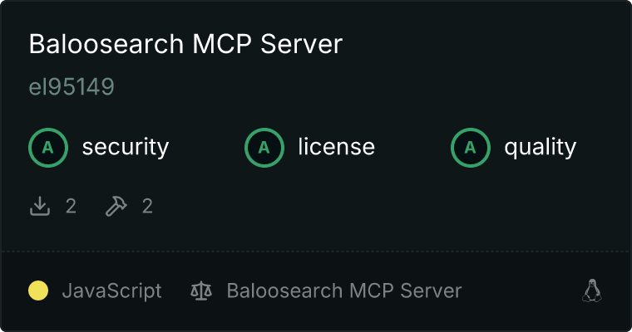Click the tools count number

coord(147,207)
